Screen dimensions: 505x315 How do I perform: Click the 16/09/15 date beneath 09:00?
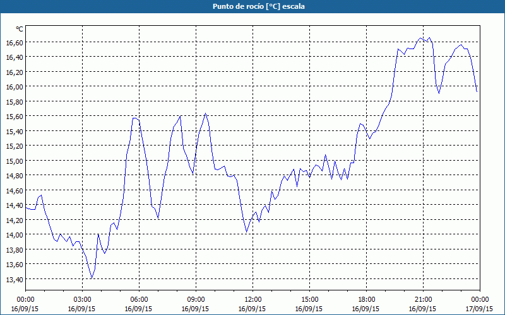point(195,309)
